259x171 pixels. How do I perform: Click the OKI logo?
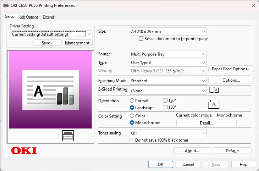(24, 151)
